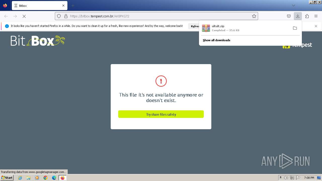This screenshot has width=322, height=181.
Task: Show ultult.zip in its containing folder
Action: click(295, 28)
